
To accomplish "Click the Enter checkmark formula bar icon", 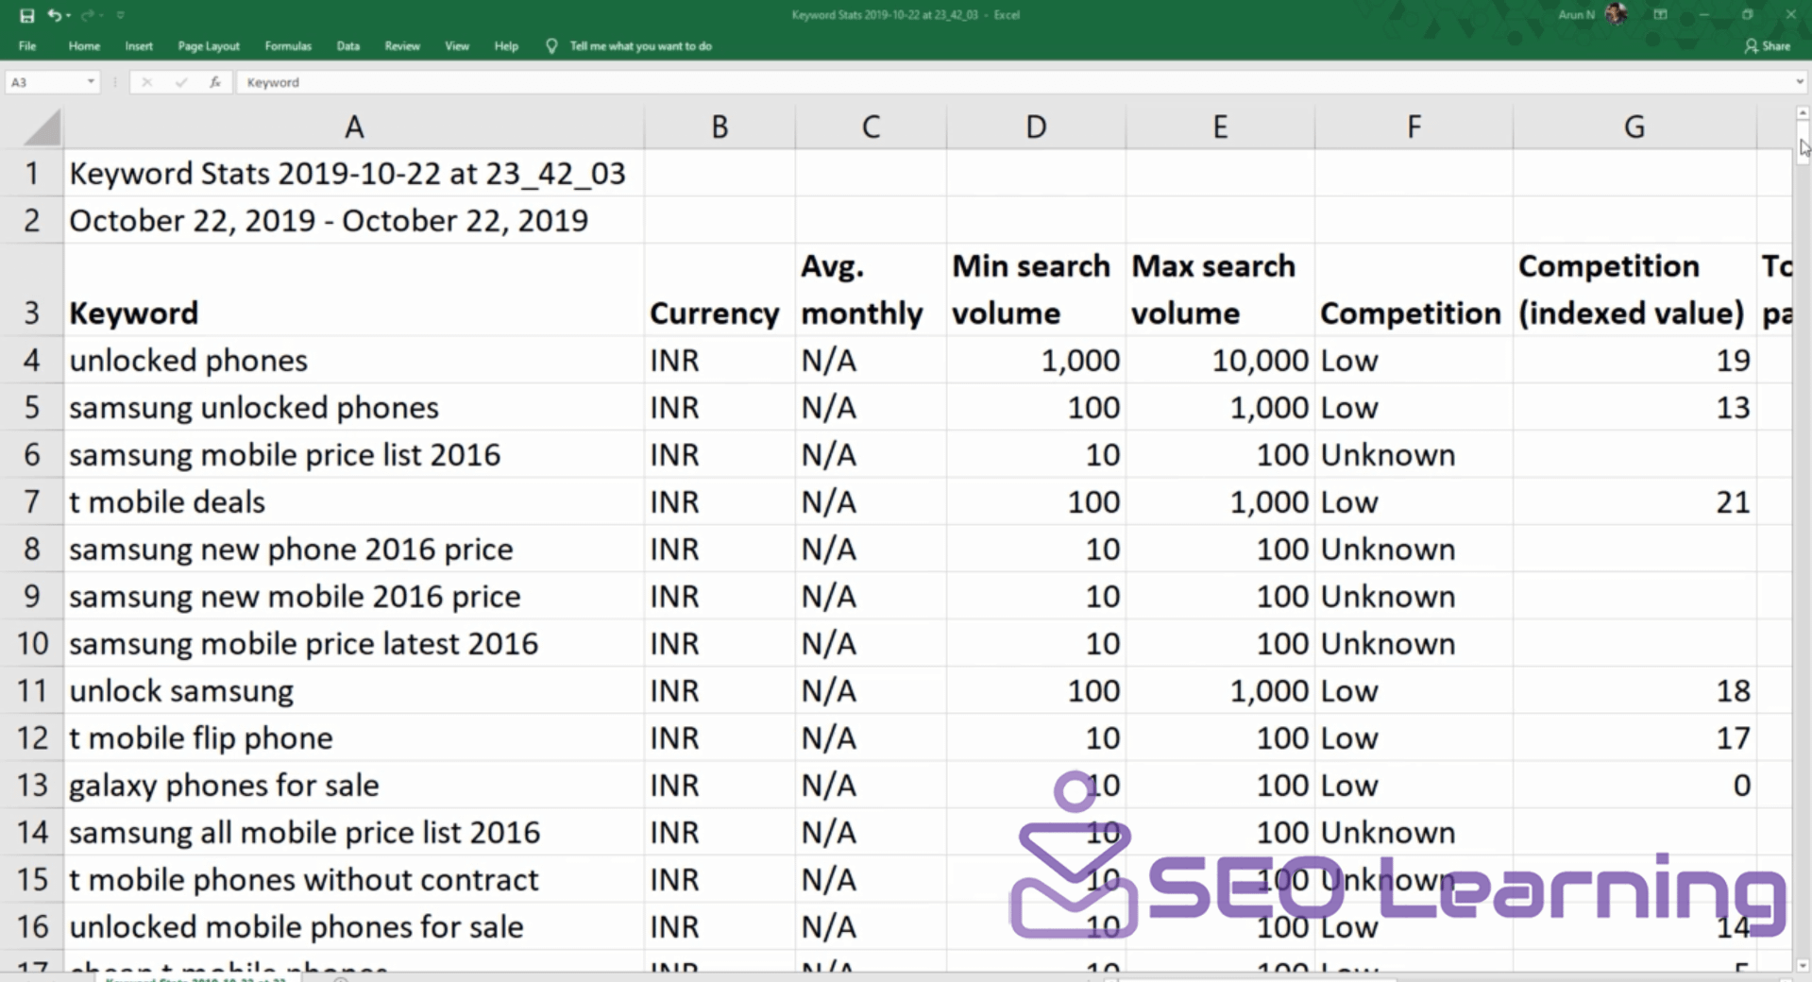I will pyautogui.click(x=180, y=82).
